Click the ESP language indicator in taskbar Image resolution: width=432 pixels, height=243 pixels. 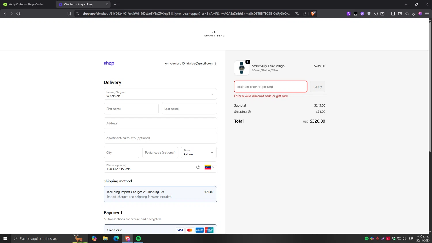(411, 238)
